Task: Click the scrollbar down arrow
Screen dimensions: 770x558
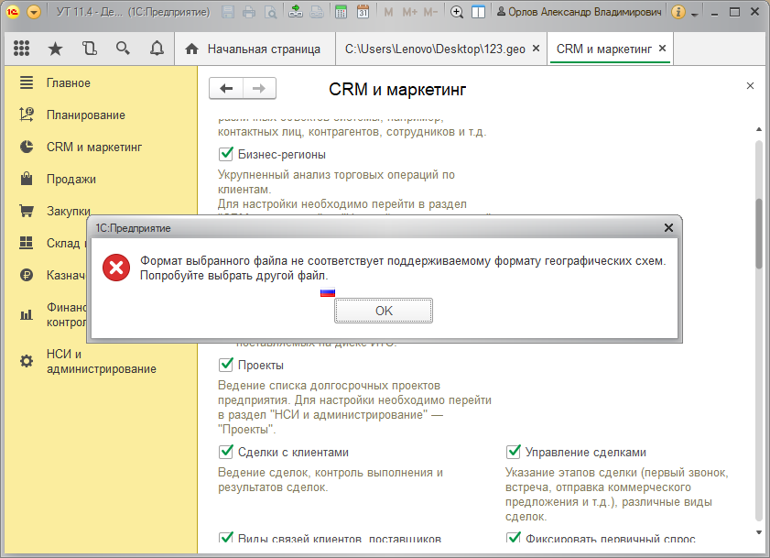Action: click(x=759, y=532)
